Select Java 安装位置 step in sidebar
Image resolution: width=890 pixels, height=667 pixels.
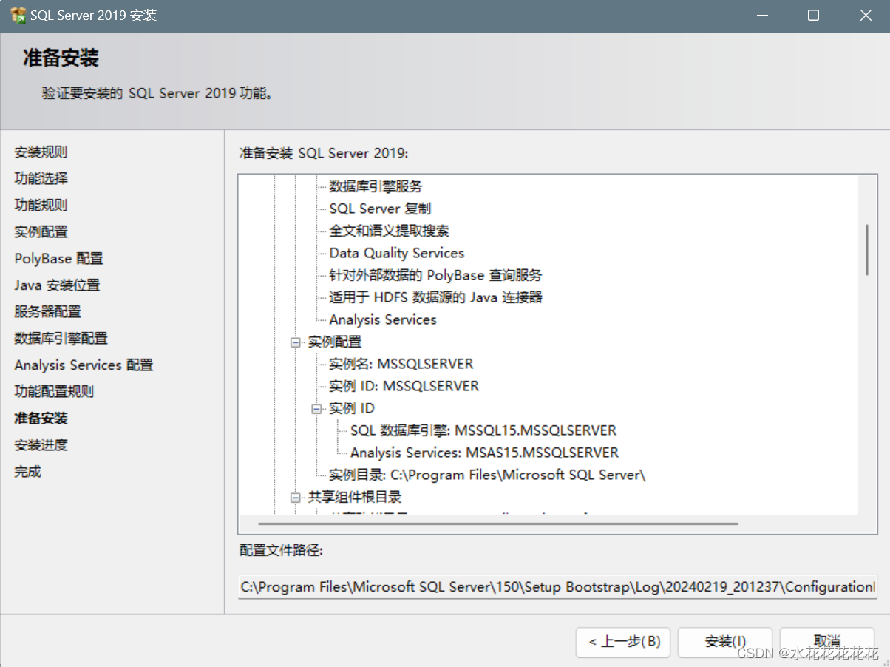click(57, 285)
